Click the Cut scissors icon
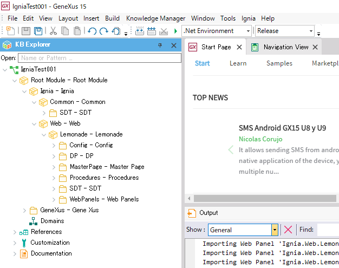This screenshot has width=339, height=268. 53,31
